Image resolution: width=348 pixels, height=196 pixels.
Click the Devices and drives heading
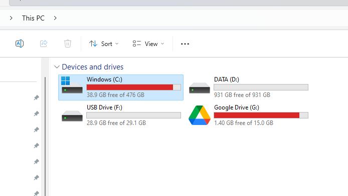pyautogui.click(x=93, y=67)
